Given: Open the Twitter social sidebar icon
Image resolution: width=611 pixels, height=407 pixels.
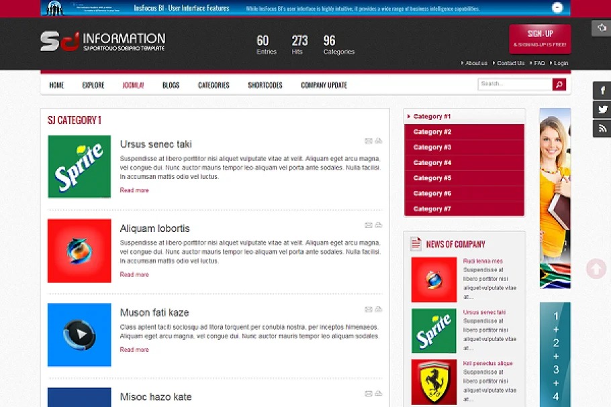Looking at the screenshot, I should click(x=602, y=109).
